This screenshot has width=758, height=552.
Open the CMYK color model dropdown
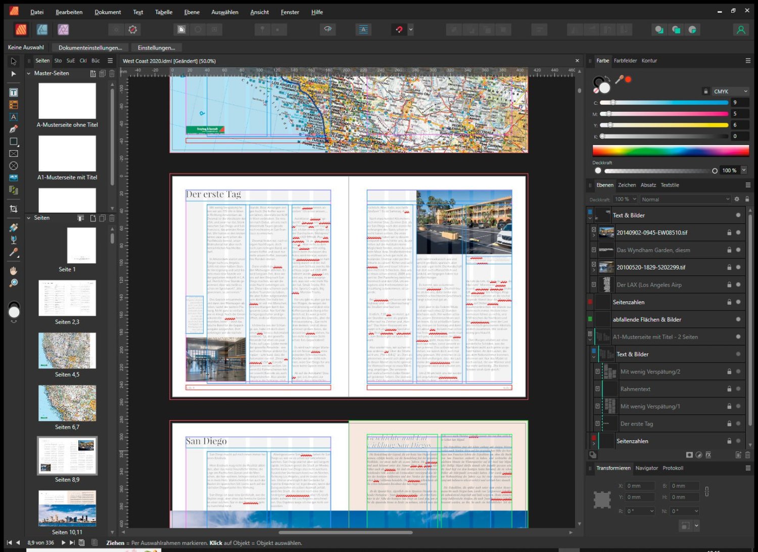730,91
